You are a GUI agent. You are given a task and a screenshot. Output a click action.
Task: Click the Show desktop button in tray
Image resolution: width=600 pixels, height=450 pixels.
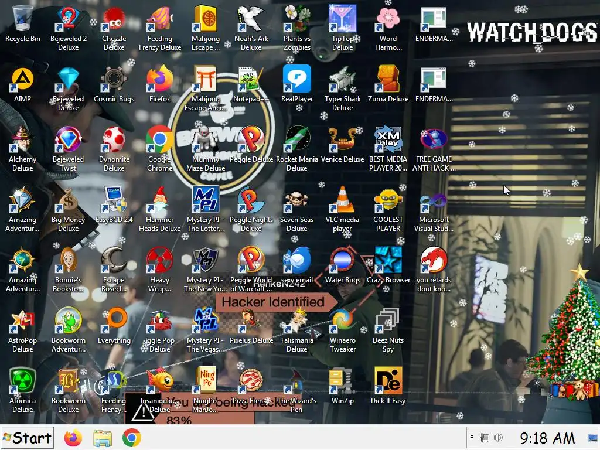pos(593,438)
